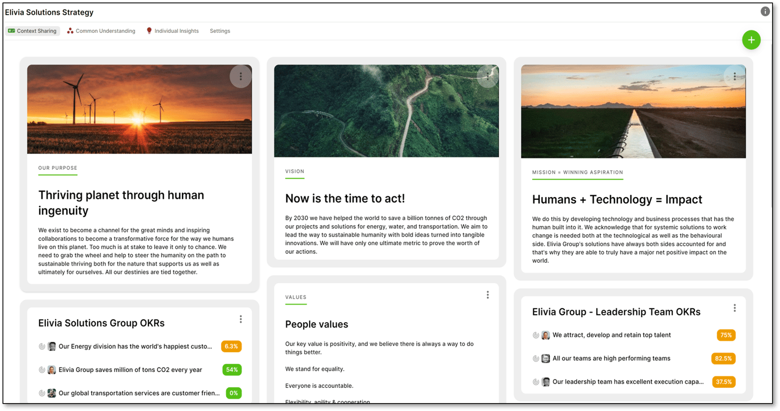Image resolution: width=780 pixels, height=411 pixels.
Task: Click the avatar on "All our teams are high performing teams"
Action: [545, 358]
